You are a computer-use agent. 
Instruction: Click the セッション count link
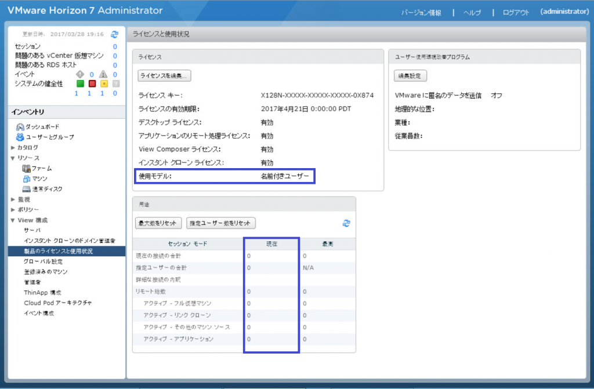[x=115, y=46]
